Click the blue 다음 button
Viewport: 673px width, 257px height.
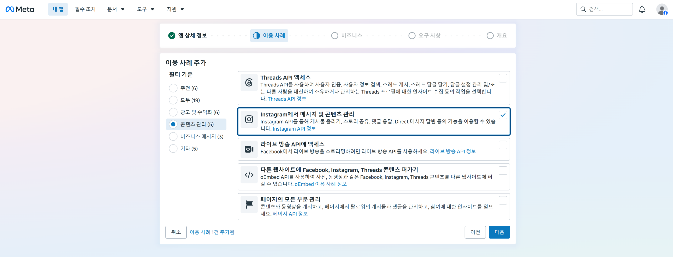499,232
